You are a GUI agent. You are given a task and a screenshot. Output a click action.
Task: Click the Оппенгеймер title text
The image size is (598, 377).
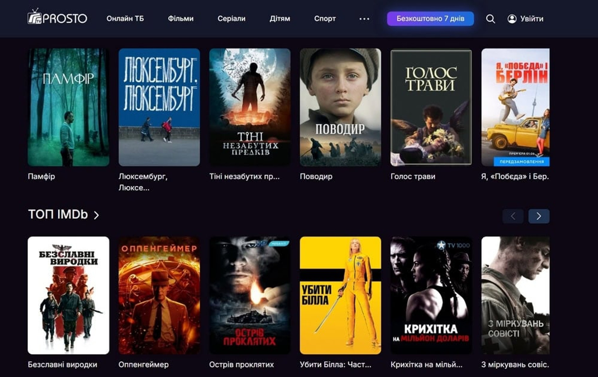tap(144, 365)
